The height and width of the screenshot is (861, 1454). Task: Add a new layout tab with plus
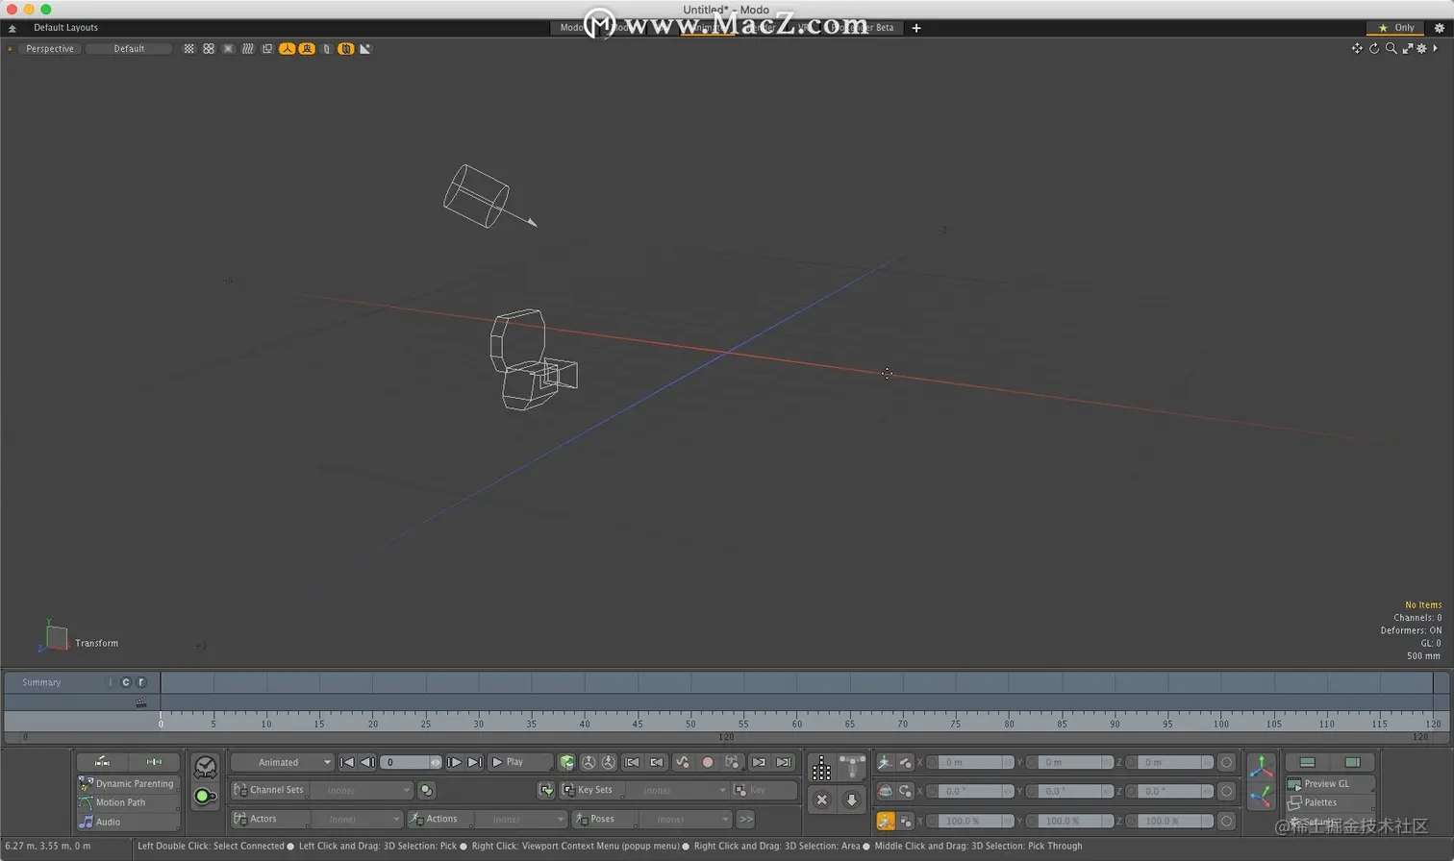point(916,28)
